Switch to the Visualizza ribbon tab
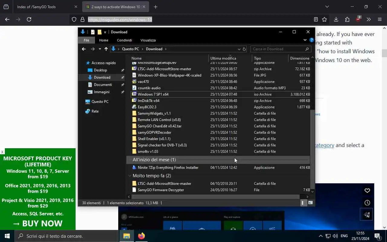Viewport: 387px width, 242px height. 148,40
